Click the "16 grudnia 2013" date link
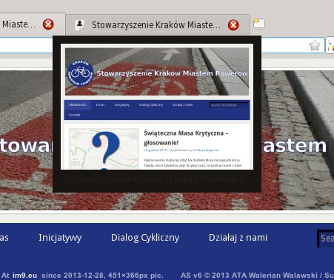 (156, 150)
